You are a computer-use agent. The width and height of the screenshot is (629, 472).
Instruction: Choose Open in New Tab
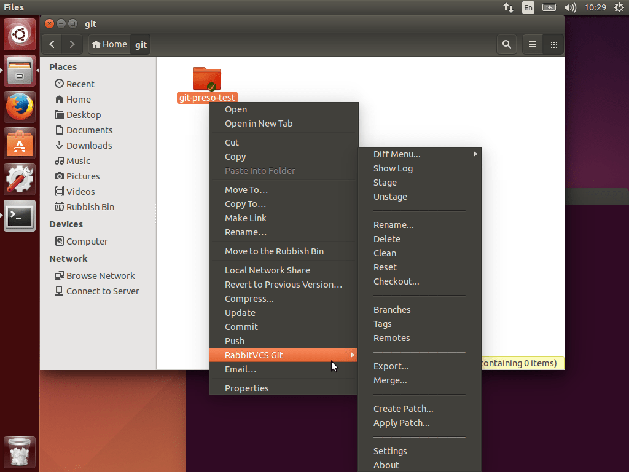pos(284,124)
